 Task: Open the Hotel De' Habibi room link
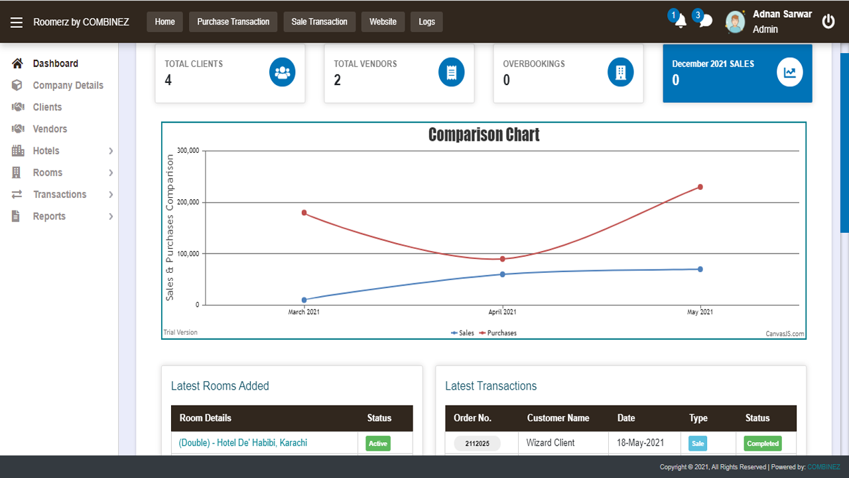(x=243, y=443)
